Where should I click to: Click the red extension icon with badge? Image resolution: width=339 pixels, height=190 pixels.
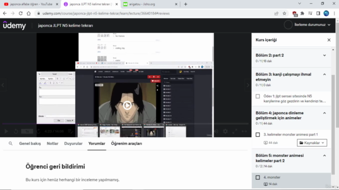(295, 14)
